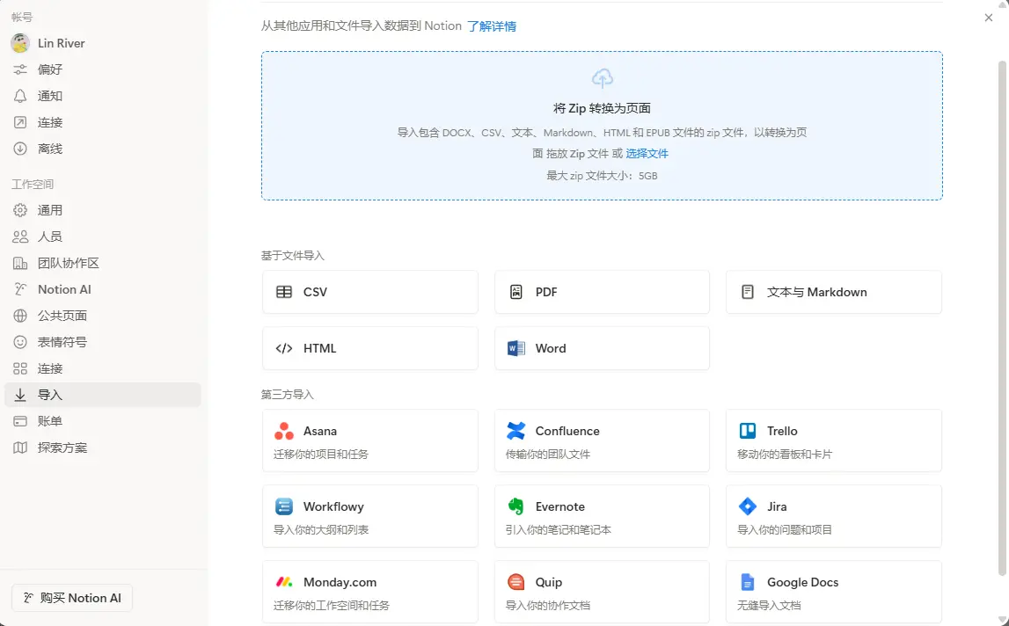
Task: Start import from Workflowy
Action: click(x=370, y=517)
